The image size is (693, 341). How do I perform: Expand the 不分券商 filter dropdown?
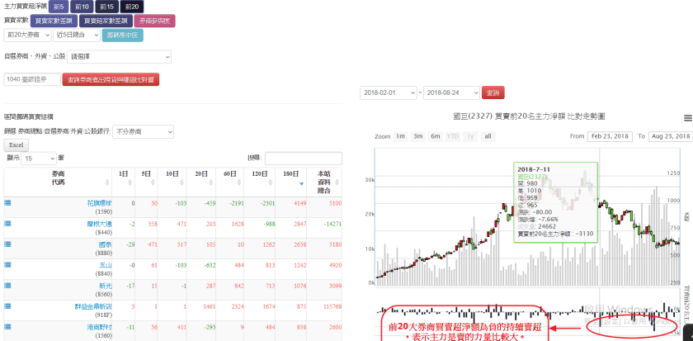pyautogui.click(x=143, y=131)
